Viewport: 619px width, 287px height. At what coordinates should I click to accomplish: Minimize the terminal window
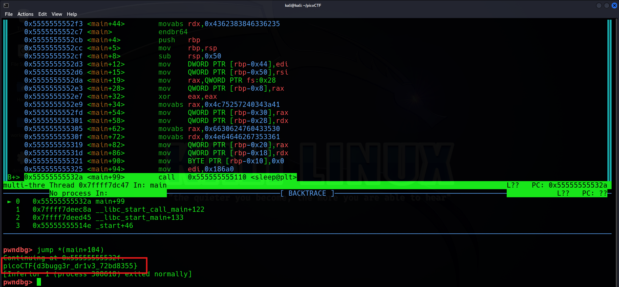[x=599, y=5]
